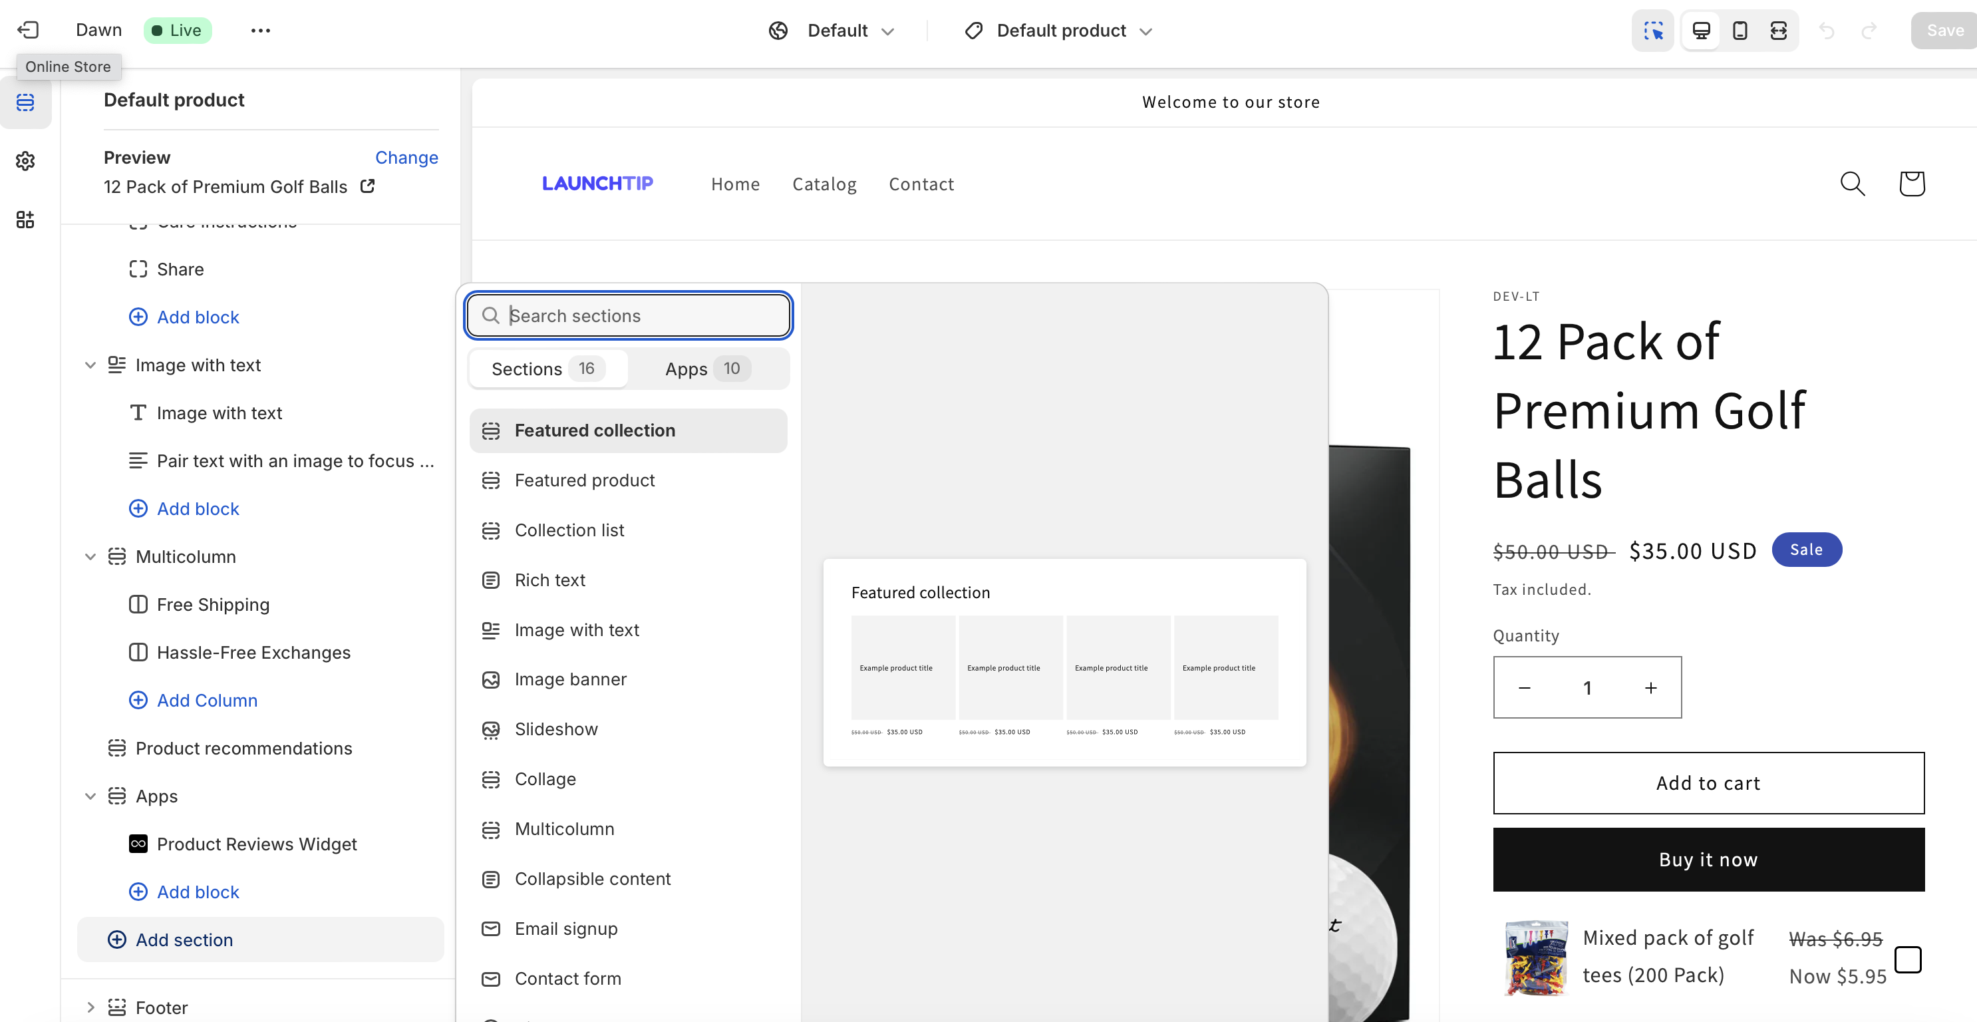
Task: Choose Rich text section
Action: click(628, 580)
